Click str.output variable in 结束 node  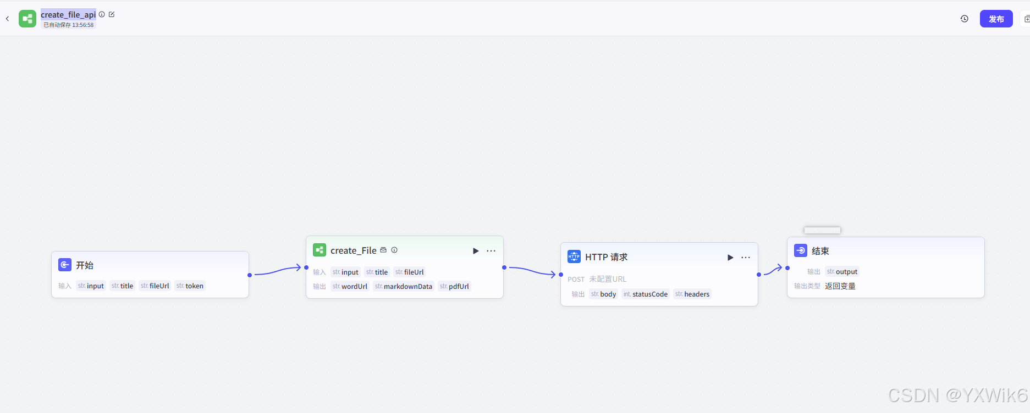coord(842,271)
